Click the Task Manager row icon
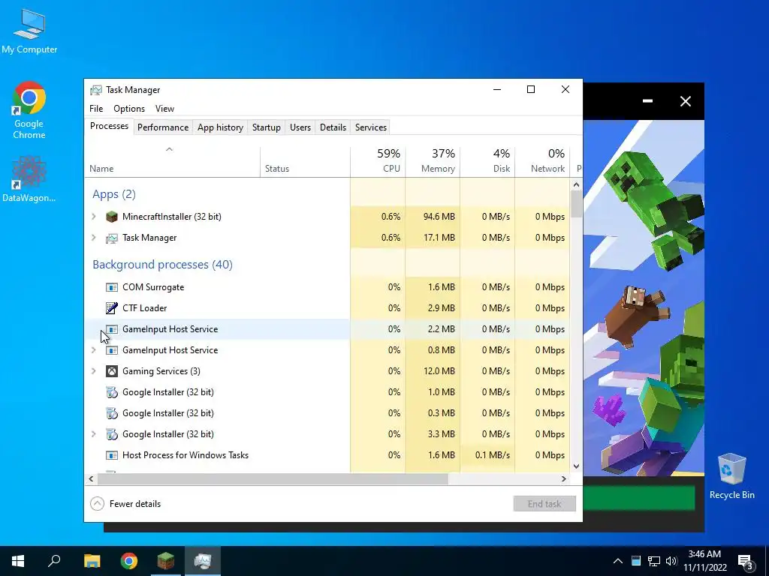Image resolution: width=769 pixels, height=576 pixels. click(x=112, y=238)
